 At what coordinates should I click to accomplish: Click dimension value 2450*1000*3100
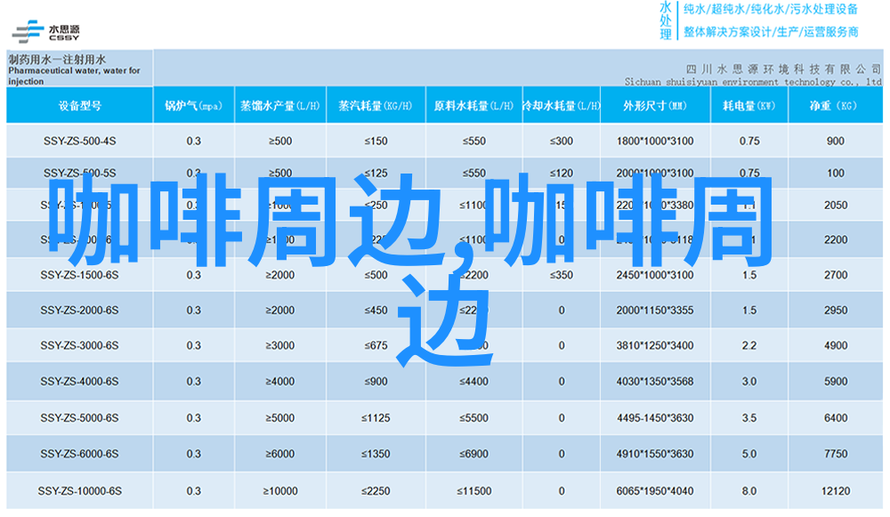(655, 275)
